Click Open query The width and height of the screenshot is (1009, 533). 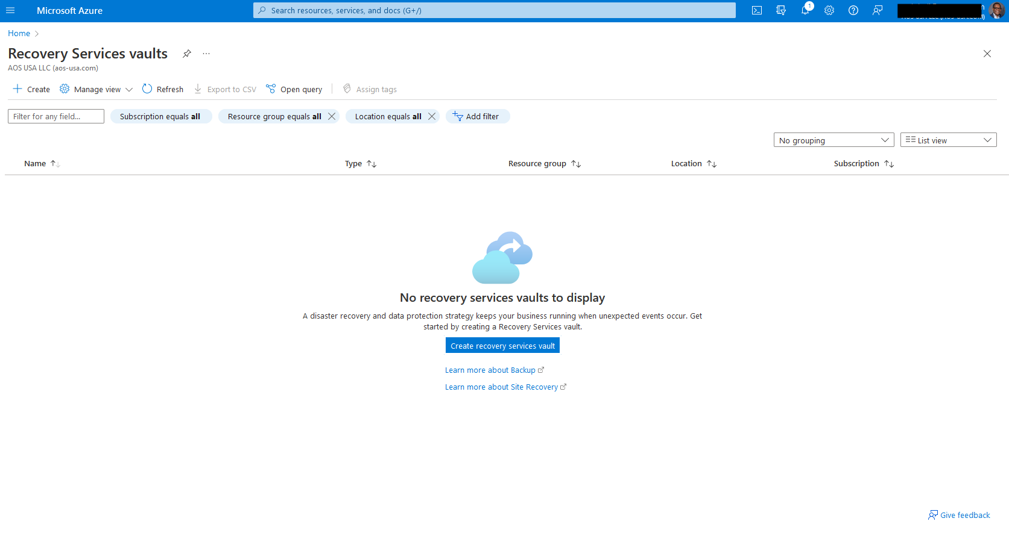294,89
